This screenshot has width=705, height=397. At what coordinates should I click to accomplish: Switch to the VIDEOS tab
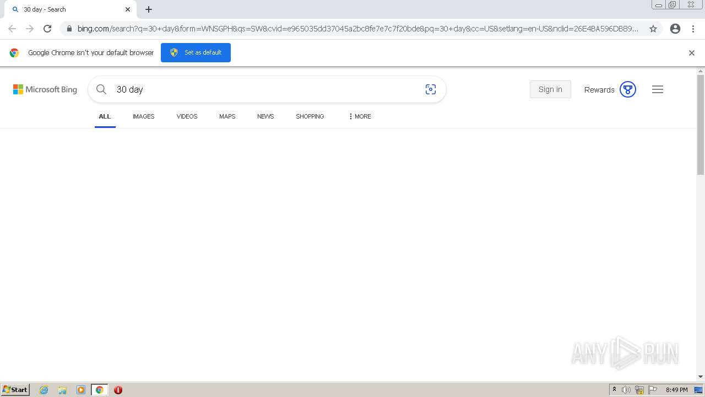pyautogui.click(x=187, y=116)
